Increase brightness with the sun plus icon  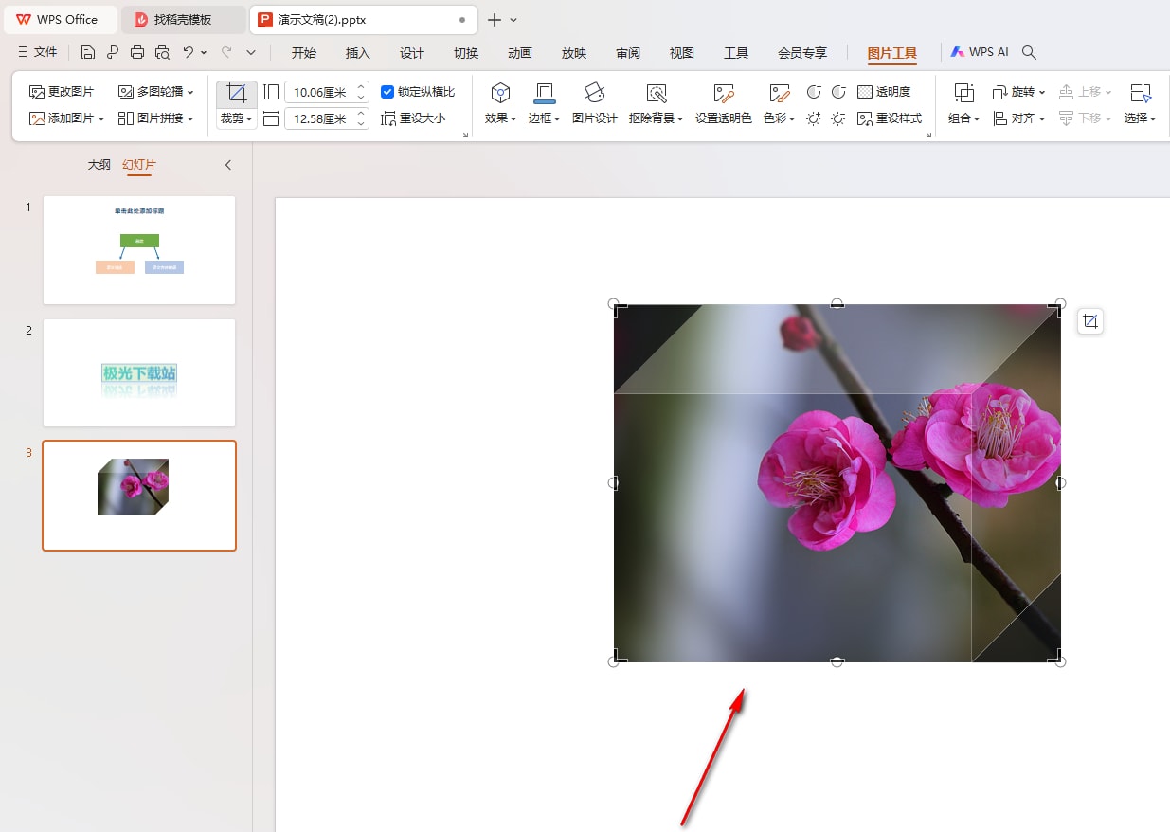click(x=814, y=118)
